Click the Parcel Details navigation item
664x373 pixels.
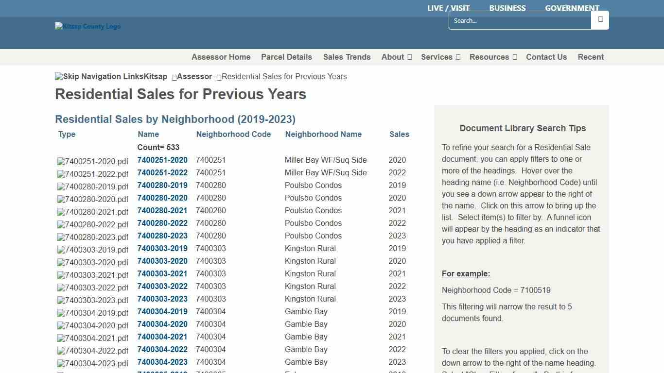pyautogui.click(x=286, y=57)
